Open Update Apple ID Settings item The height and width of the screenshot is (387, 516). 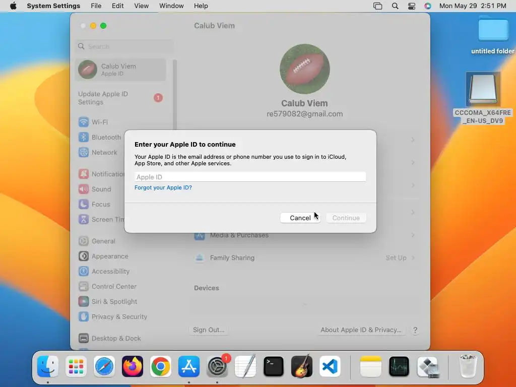(x=121, y=98)
